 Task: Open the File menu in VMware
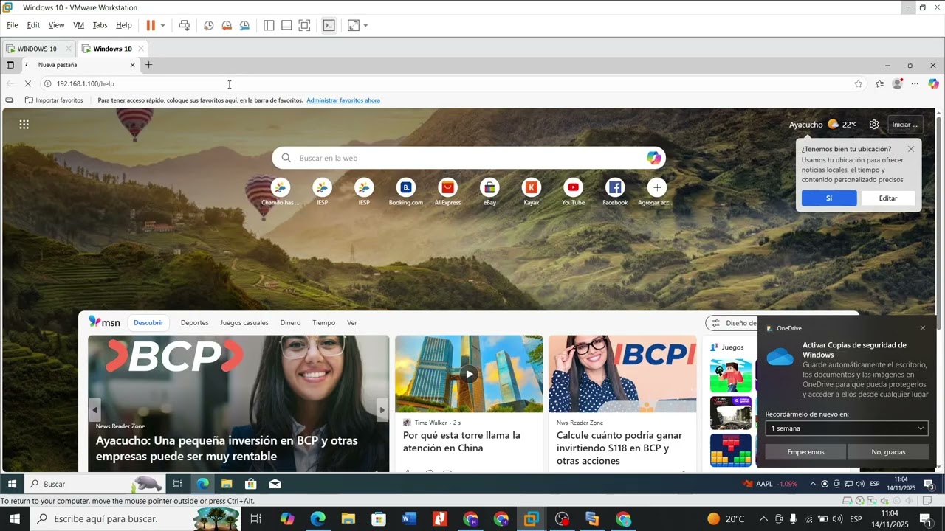13,25
